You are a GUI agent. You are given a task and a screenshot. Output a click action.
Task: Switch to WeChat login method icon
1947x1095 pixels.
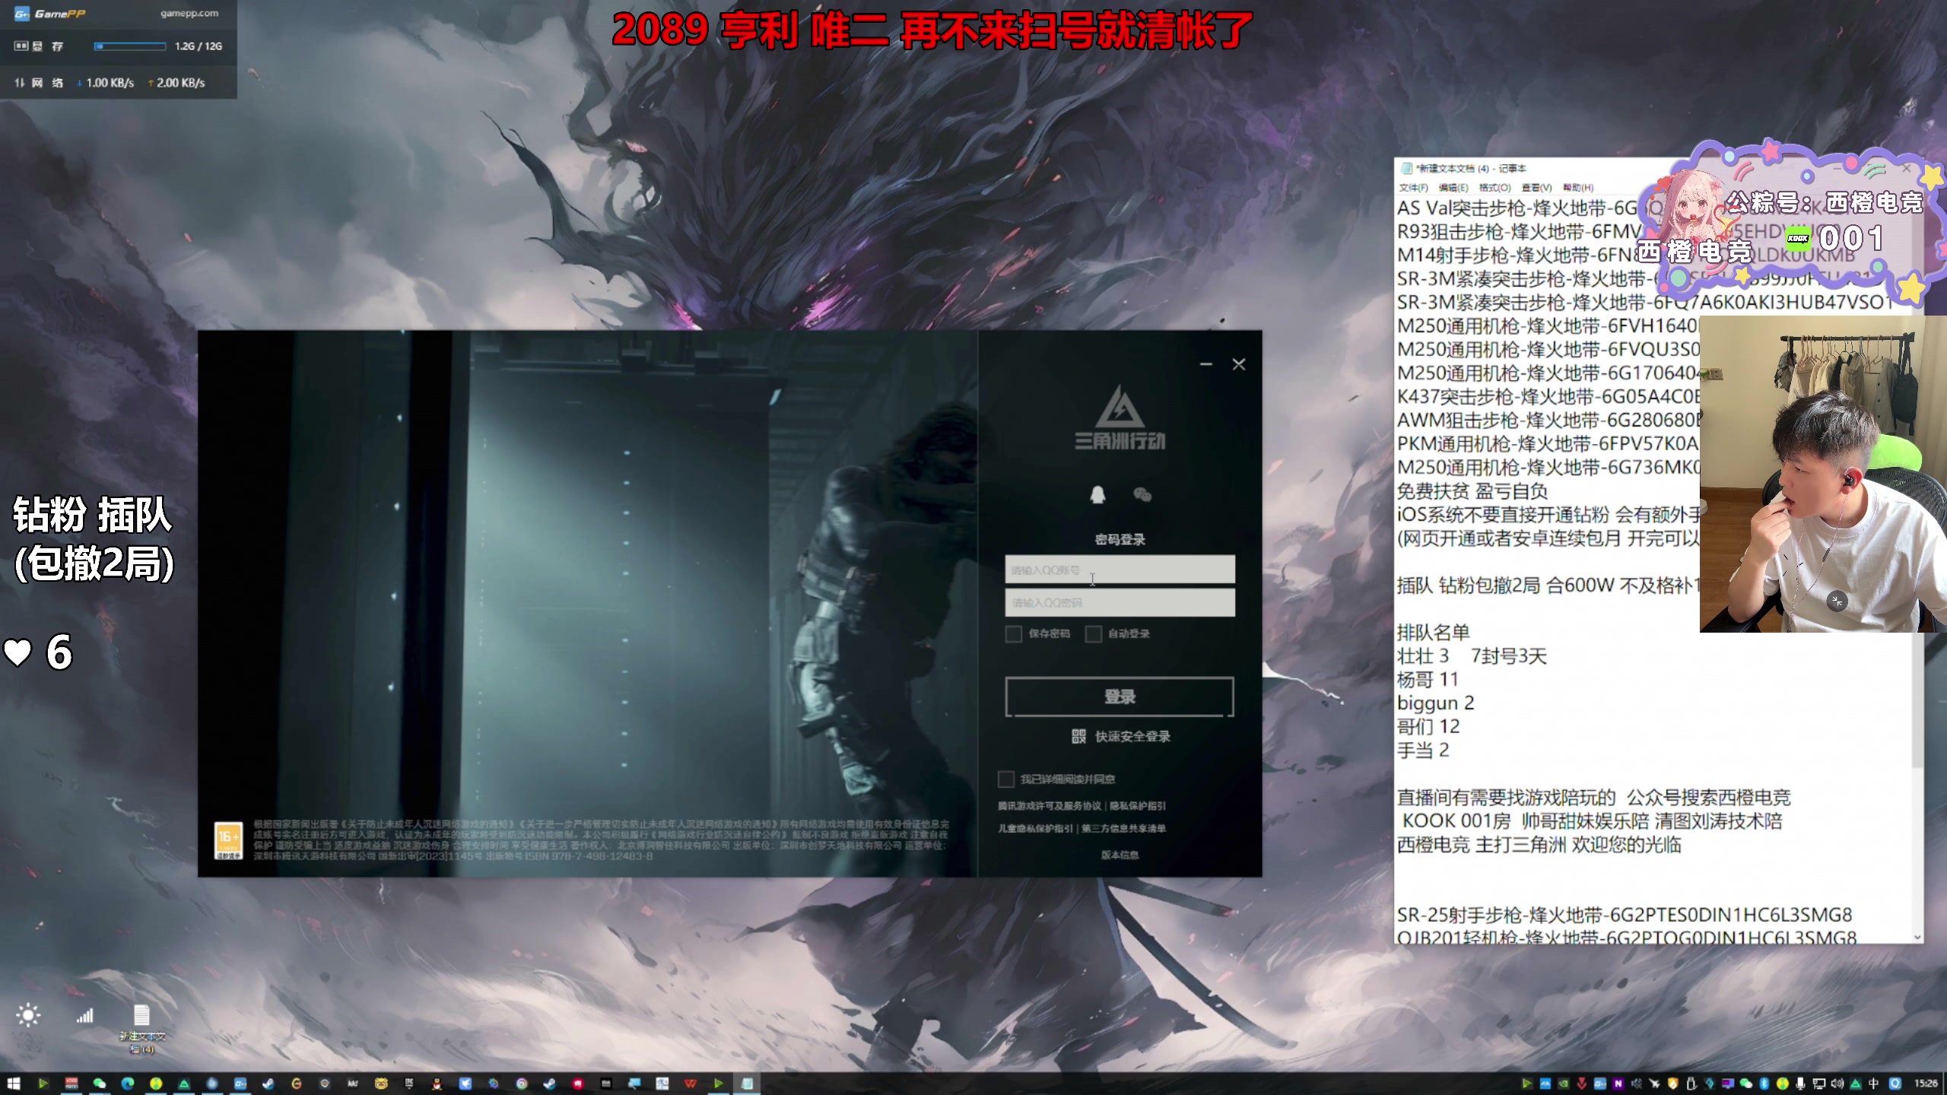1142,494
